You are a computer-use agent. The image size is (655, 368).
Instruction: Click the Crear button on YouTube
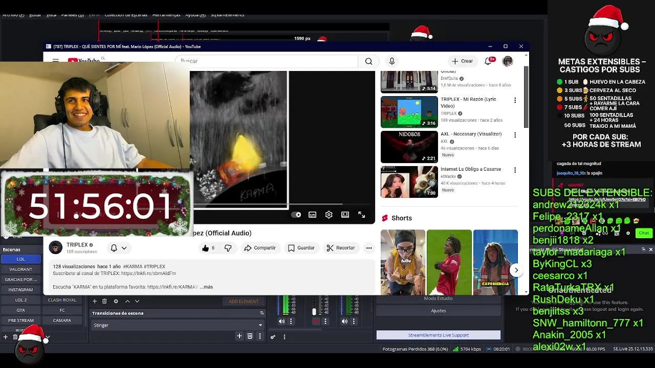point(462,61)
